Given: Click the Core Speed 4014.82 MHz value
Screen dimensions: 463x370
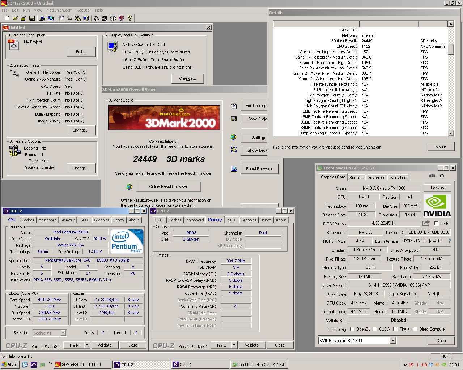Looking at the screenshot, I should click(50, 300).
